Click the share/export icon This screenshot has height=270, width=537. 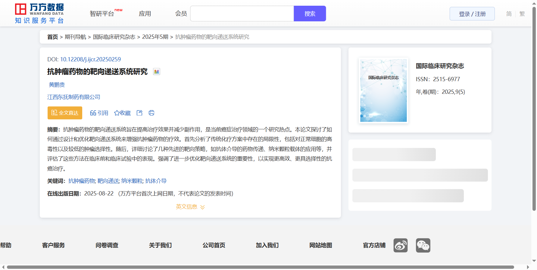pos(139,113)
